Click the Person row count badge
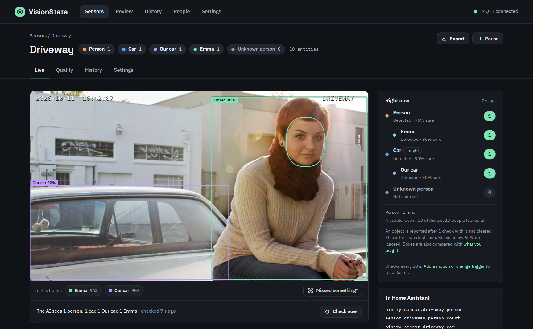This screenshot has height=329, width=533. click(490, 116)
